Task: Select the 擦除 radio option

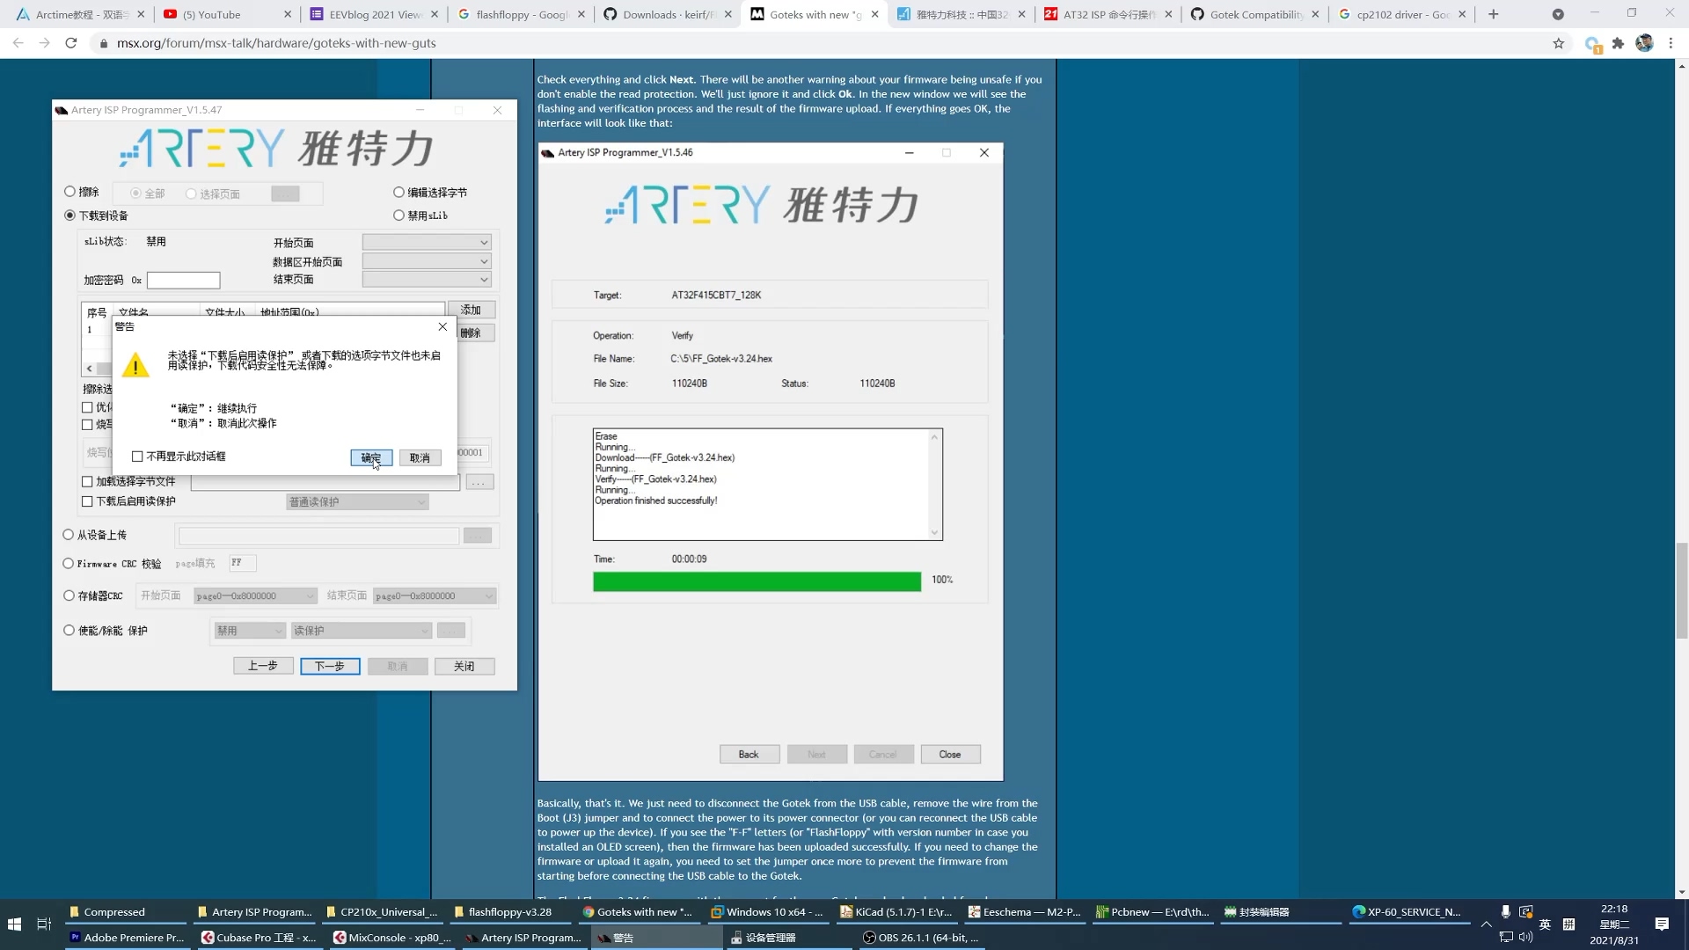Action: (x=69, y=192)
